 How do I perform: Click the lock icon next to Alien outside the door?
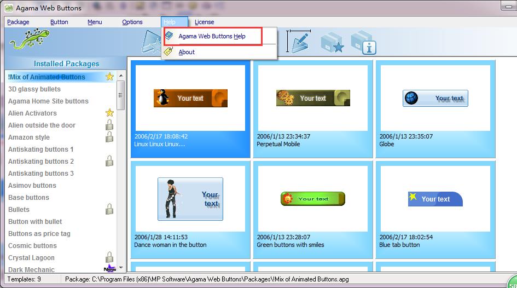[109, 125]
